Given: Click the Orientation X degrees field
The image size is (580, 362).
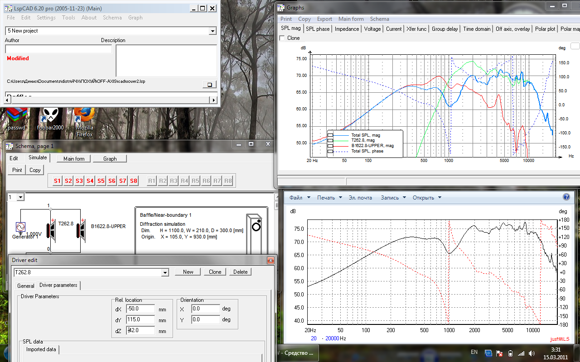Looking at the screenshot, I should coord(205,309).
